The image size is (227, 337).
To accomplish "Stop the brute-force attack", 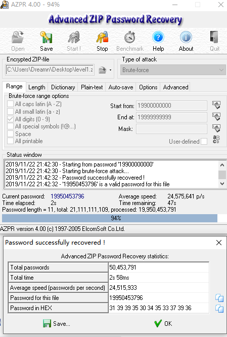I will click(102, 41).
